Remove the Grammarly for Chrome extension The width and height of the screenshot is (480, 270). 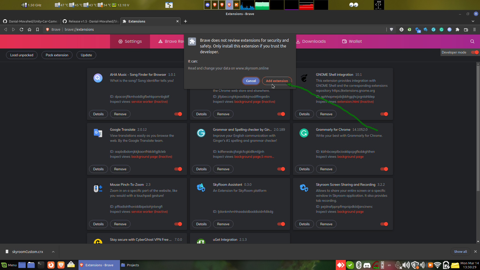coord(326,169)
